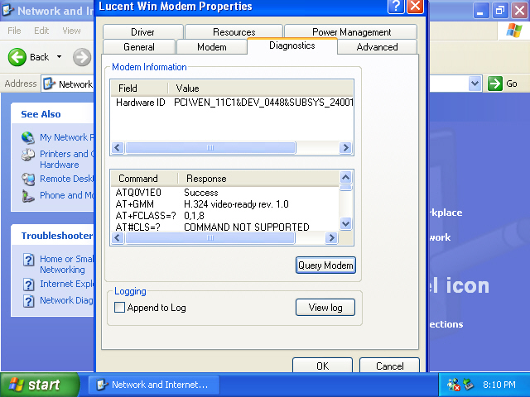
Task: Open the Windows start menu
Action: (40, 385)
